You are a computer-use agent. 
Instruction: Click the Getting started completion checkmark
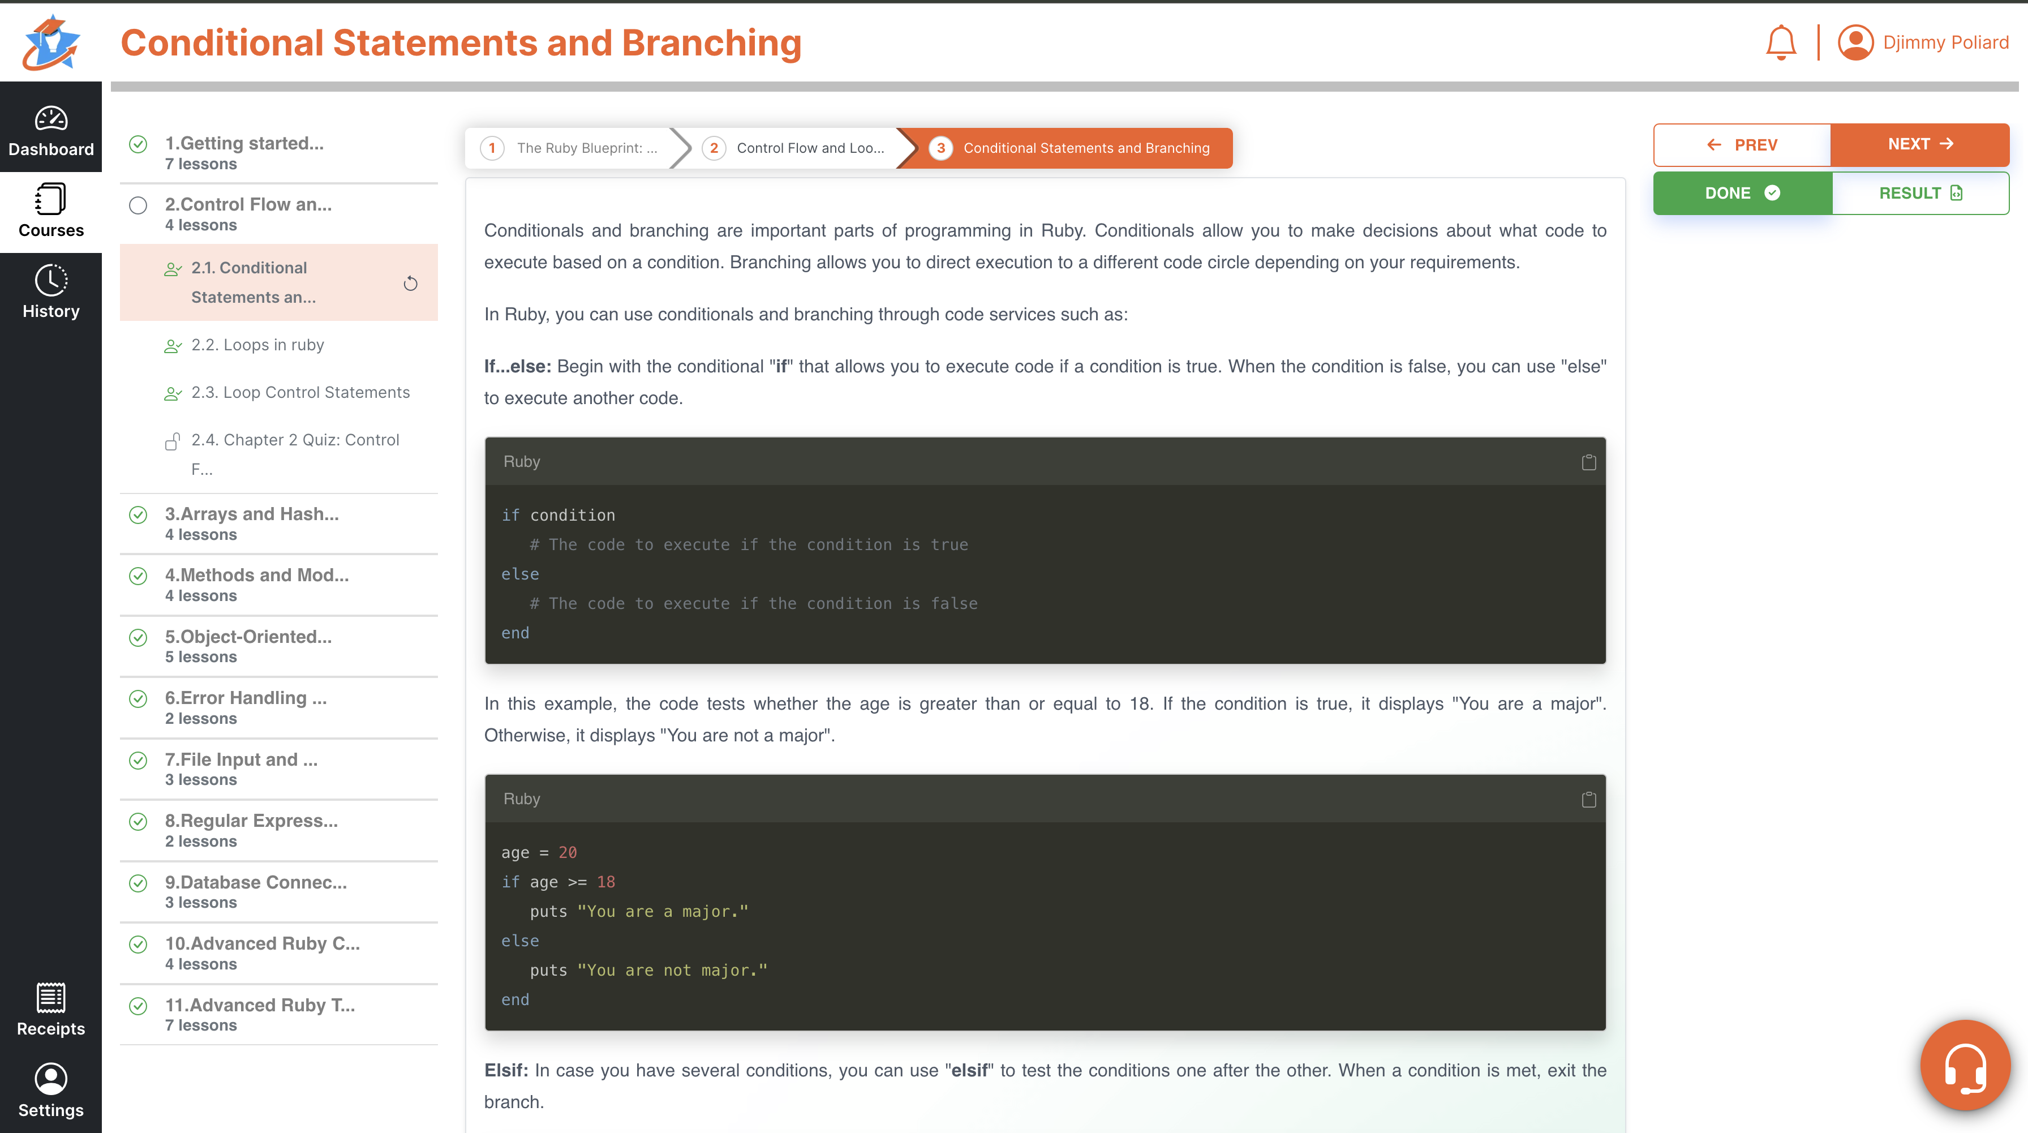pyautogui.click(x=138, y=144)
